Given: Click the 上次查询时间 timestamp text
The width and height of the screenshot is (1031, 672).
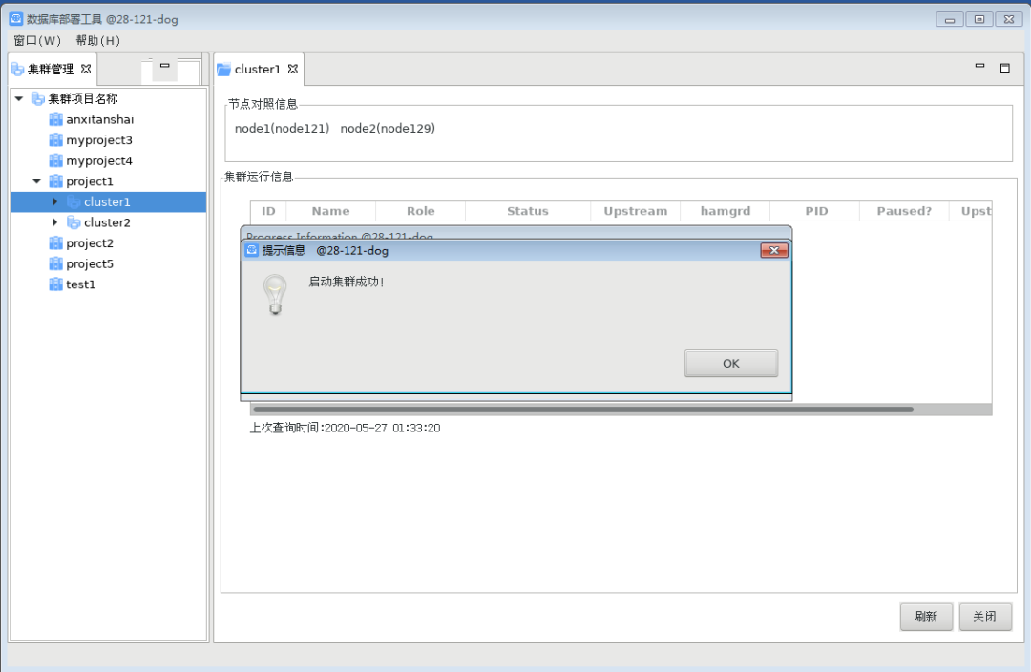Looking at the screenshot, I should coord(346,428).
